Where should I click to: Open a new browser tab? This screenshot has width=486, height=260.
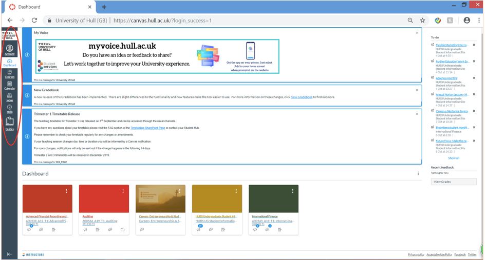tap(104, 7)
